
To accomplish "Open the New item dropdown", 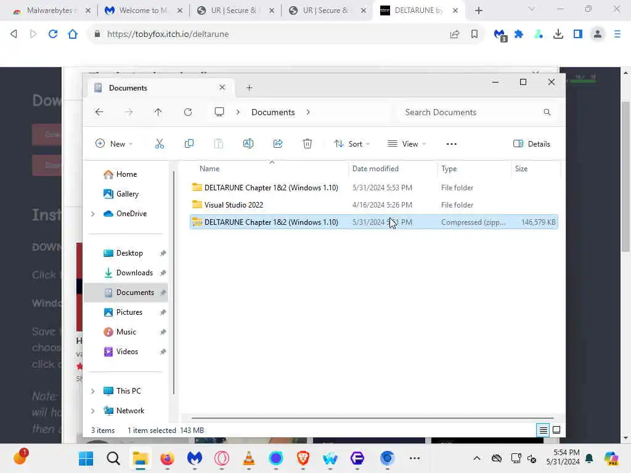I will tap(114, 144).
